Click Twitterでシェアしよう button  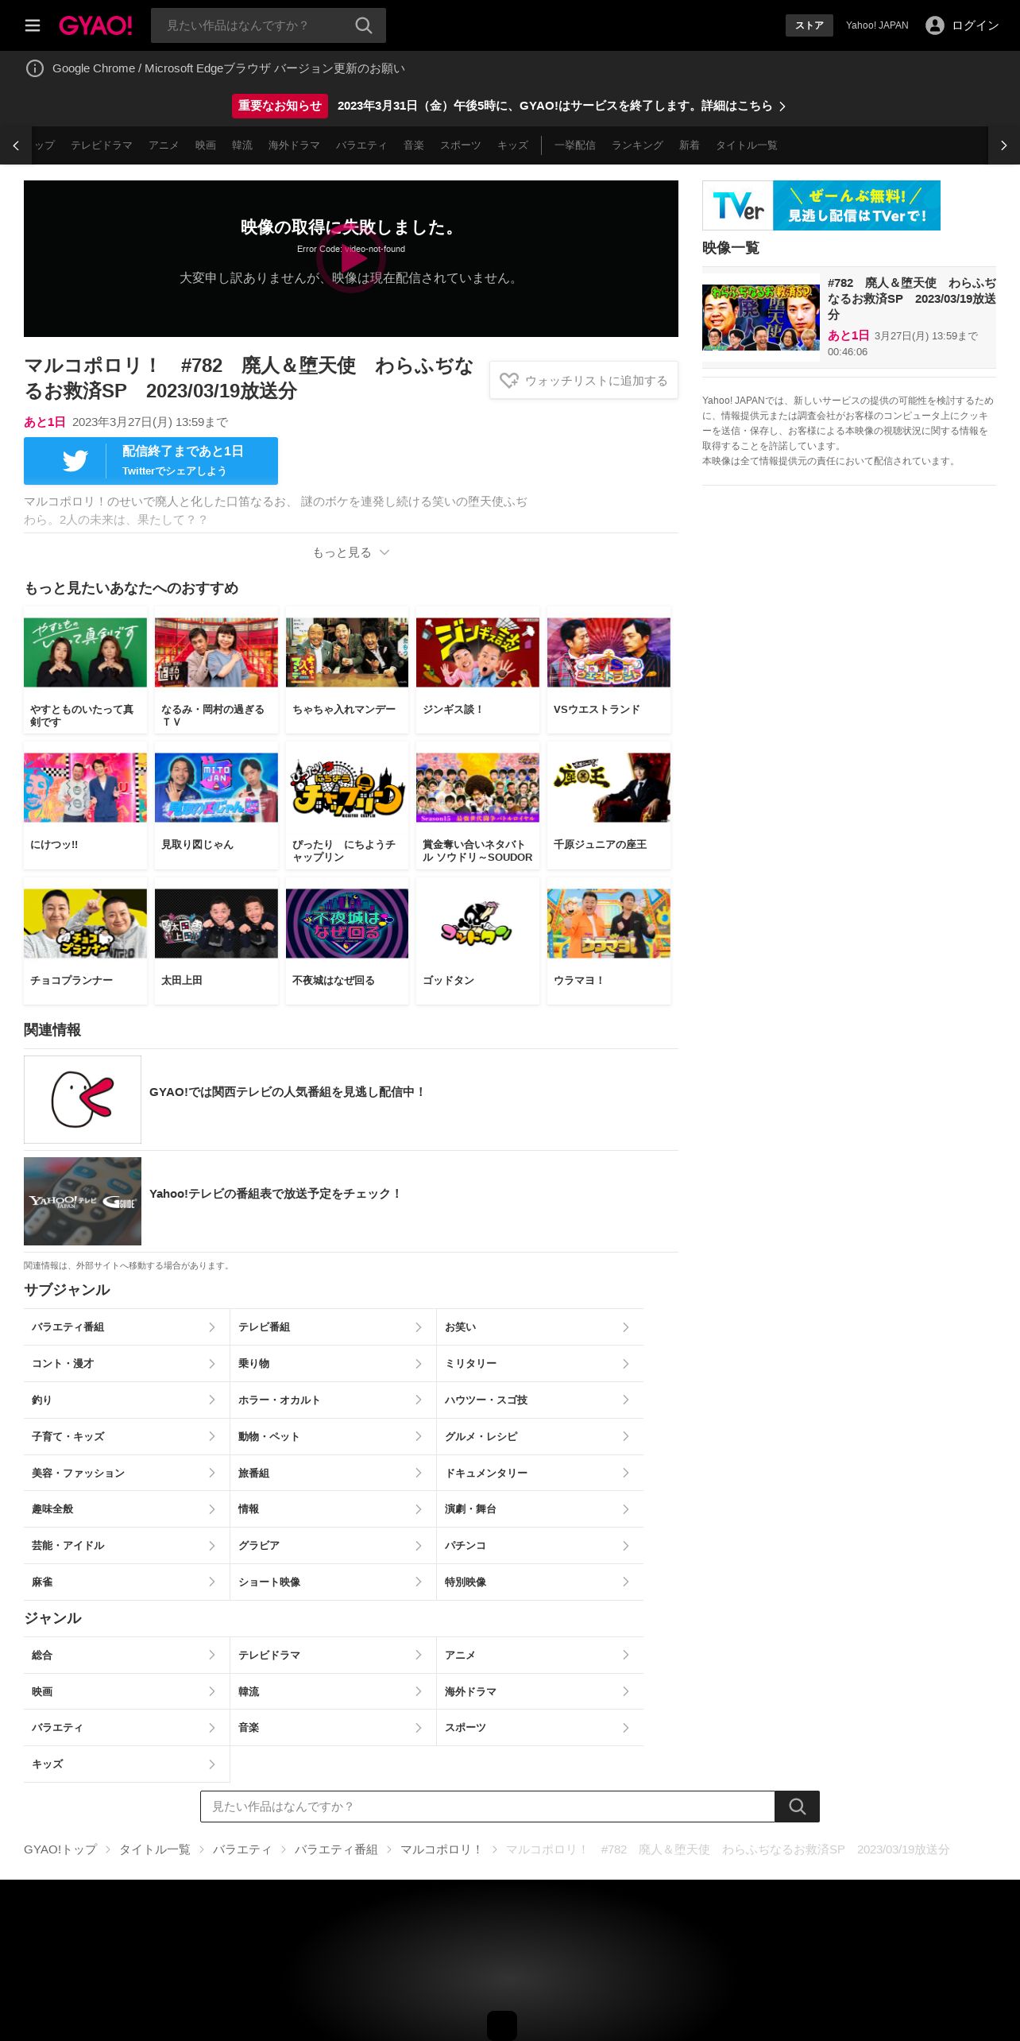tap(151, 461)
